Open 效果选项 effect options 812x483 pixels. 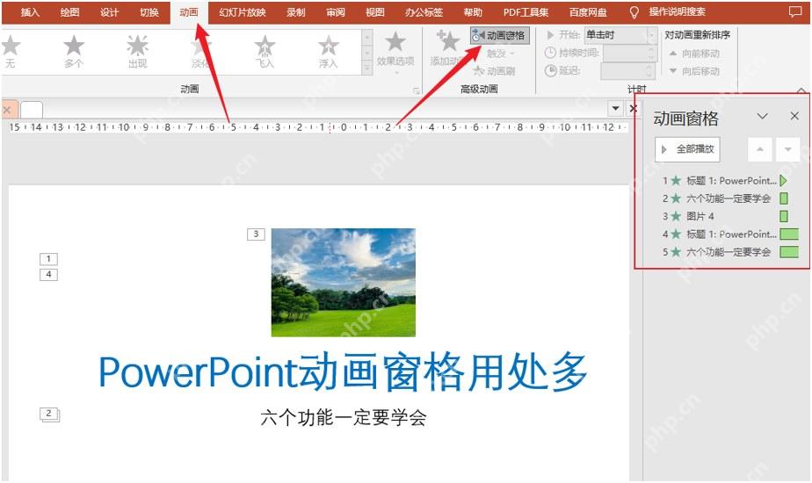tap(395, 52)
